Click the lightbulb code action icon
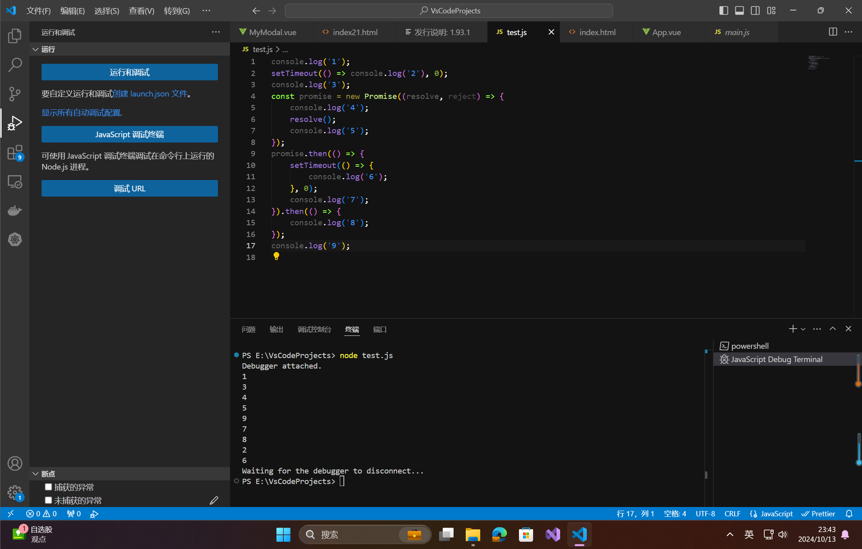The image size is (862, 549). coord(276,256)
